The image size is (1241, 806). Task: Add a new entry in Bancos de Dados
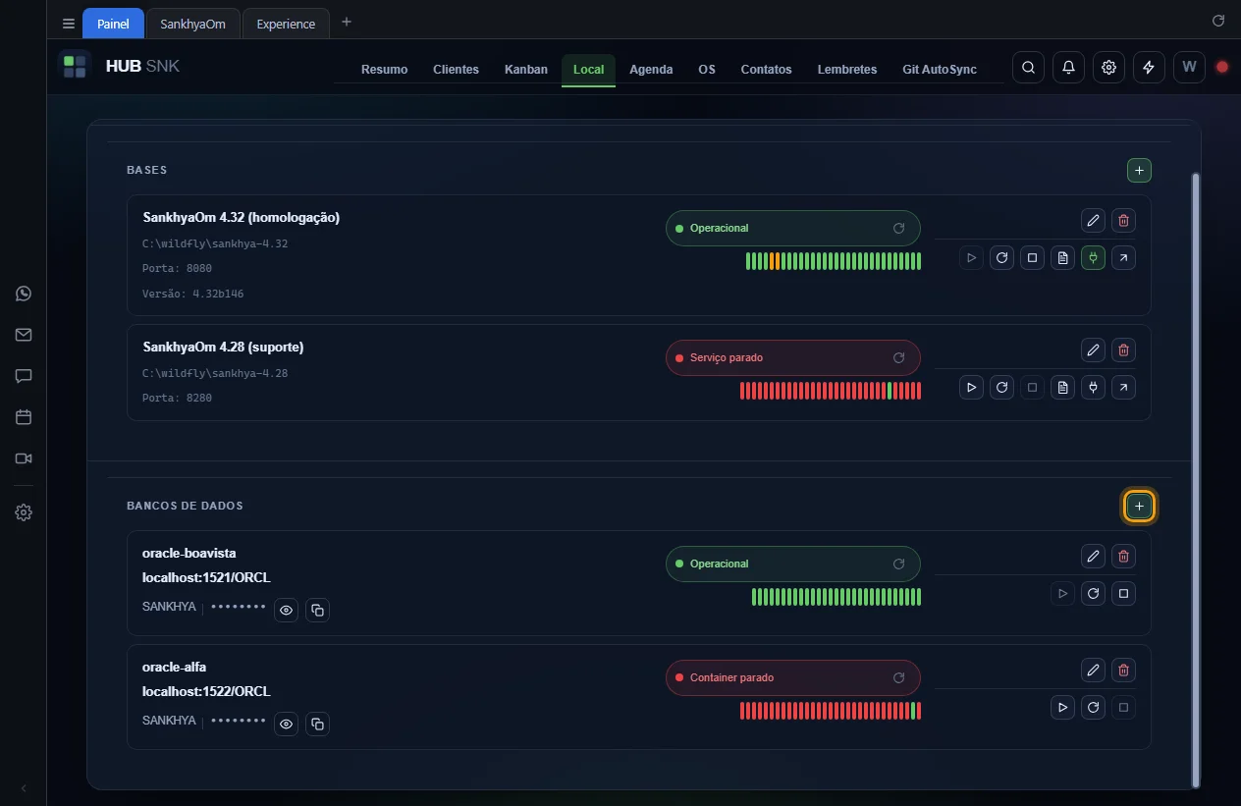[1139, 506]
